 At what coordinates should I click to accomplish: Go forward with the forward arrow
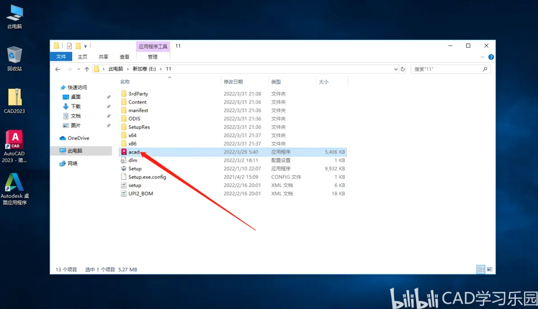[70, 69]
